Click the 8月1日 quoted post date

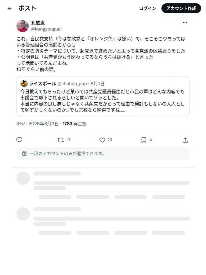[97, 84]
